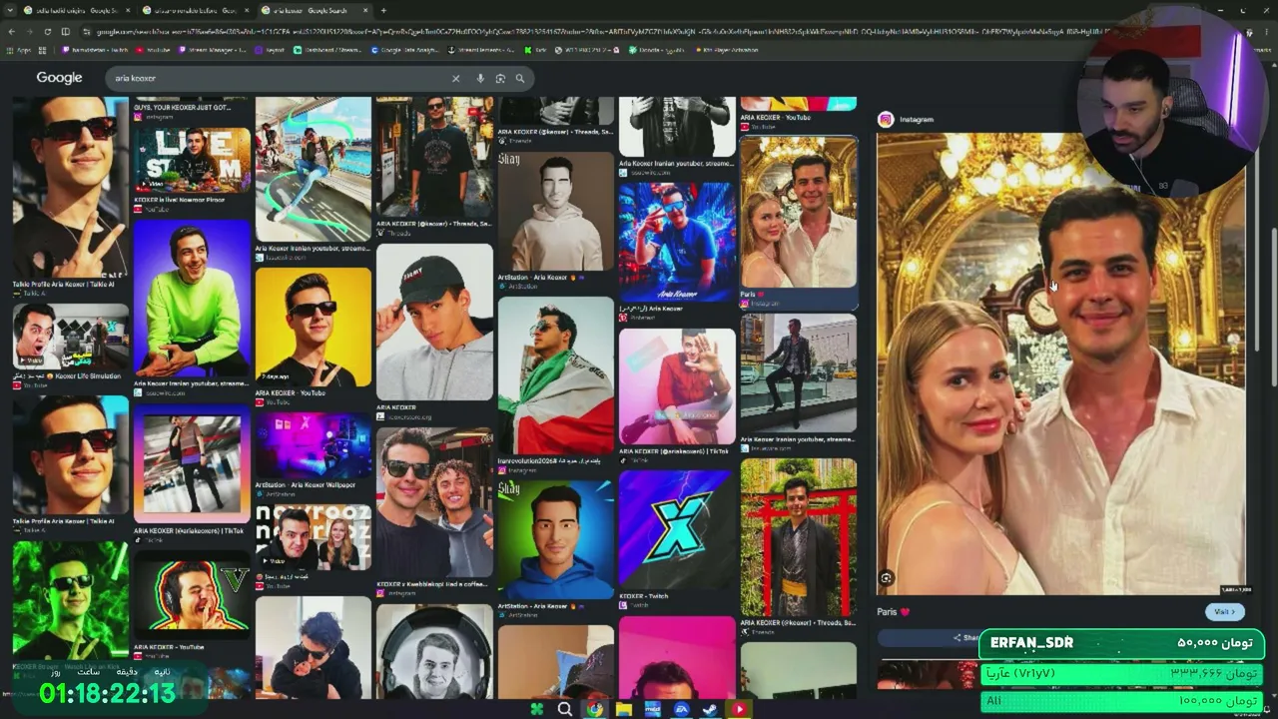This screenshot has height=719, width=1278.
Task: Open the Iran flag photo thumbnail
Action: coord(556,375)
